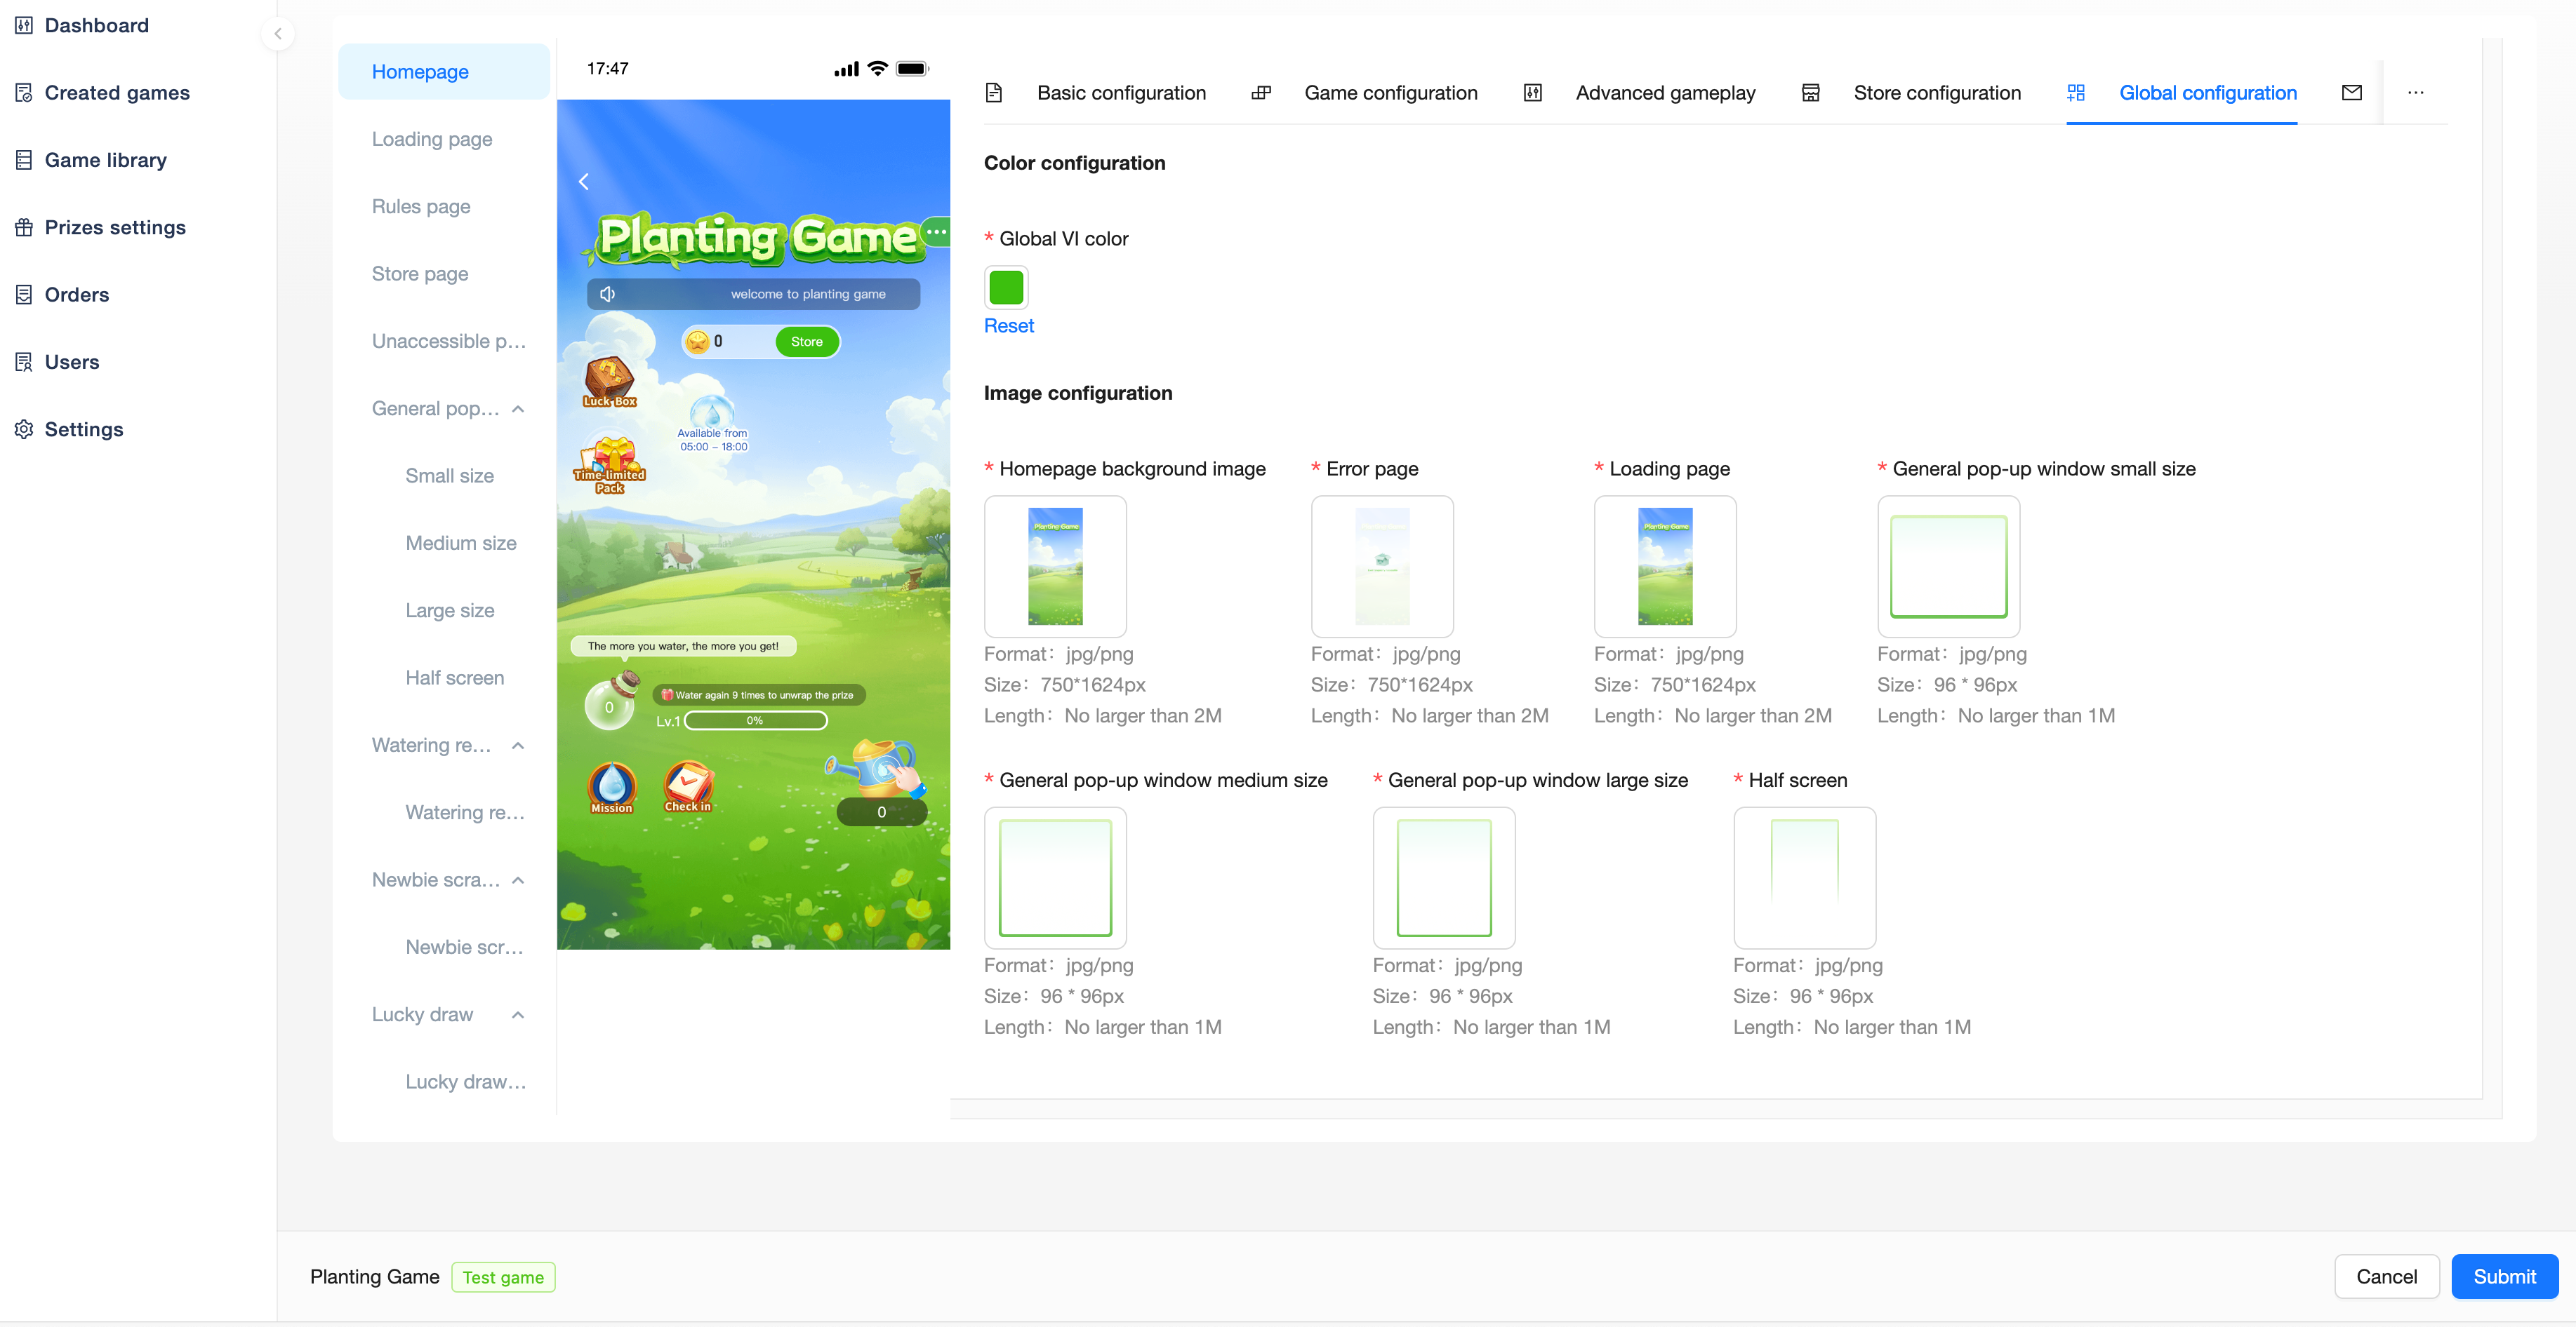Click the Homepage background image thumbnail
Screen dimensions: 2576x1327
1055,567
